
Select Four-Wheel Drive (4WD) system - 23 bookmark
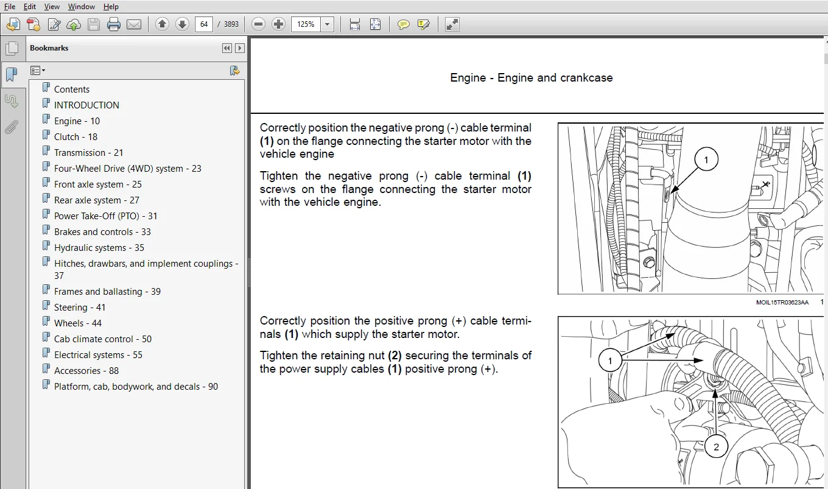[128, 168]
